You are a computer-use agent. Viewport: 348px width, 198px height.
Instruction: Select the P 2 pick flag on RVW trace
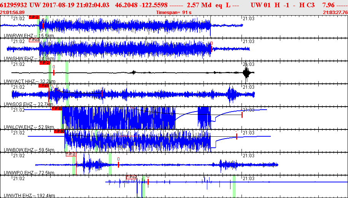tap(34, 17)
